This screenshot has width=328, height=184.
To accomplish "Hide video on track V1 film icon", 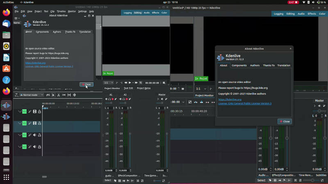I will click(x=34, y=123).
